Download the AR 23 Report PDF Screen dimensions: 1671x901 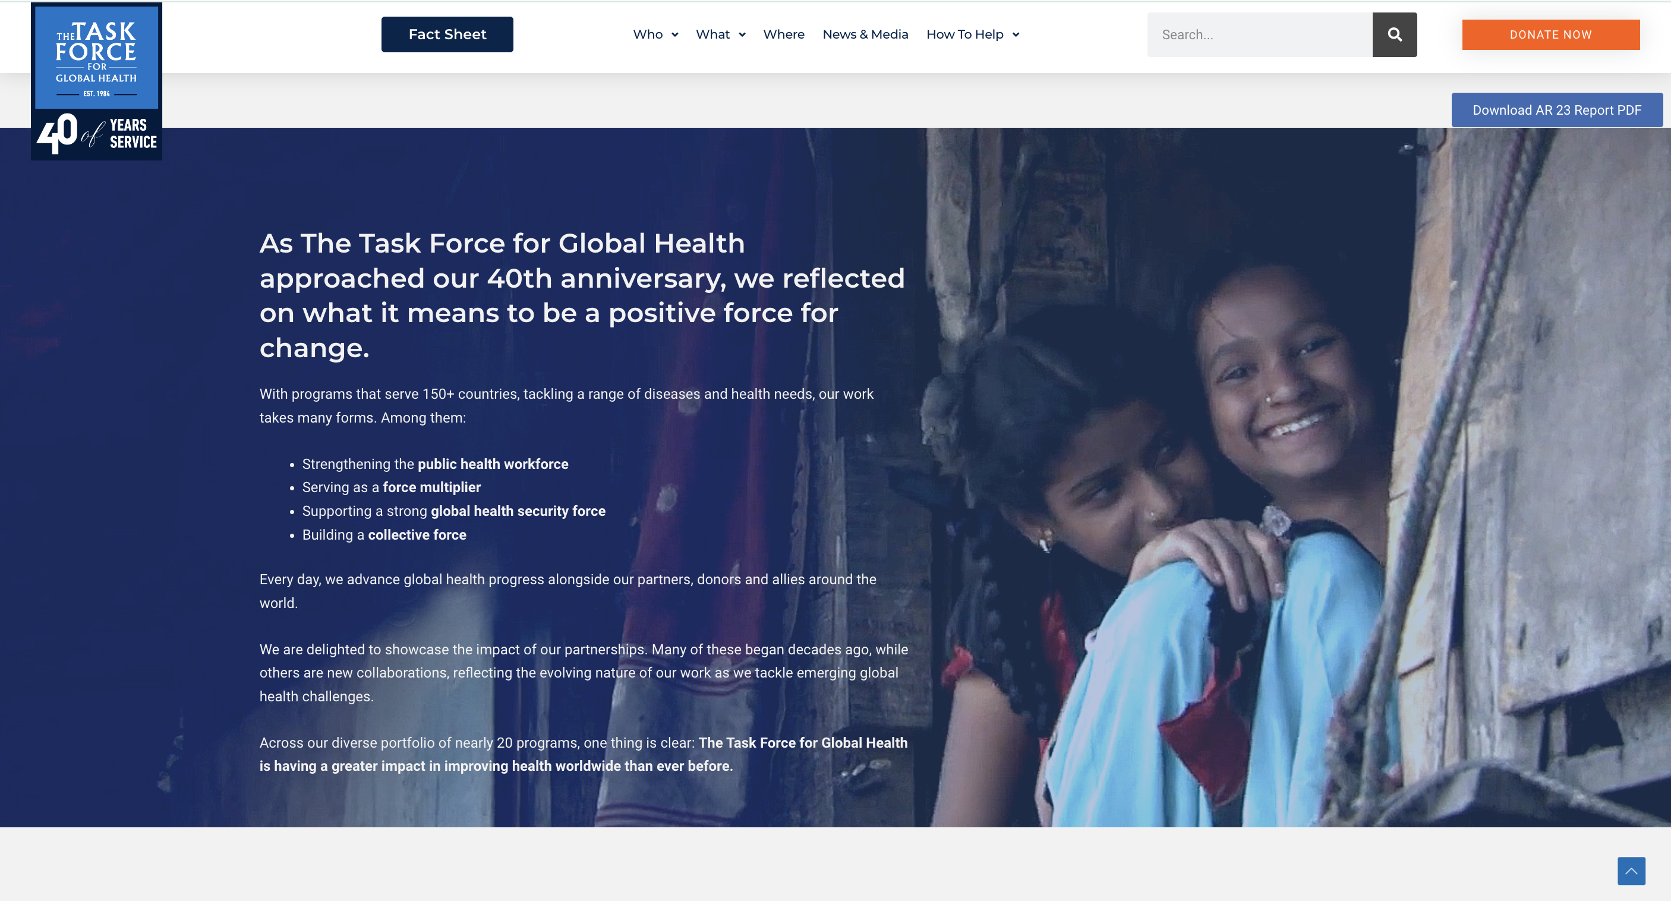1556,111
